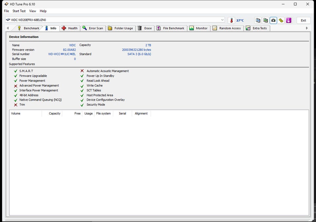
Task: Click the Extra Tests tab icon
Action: click(248, 28)
